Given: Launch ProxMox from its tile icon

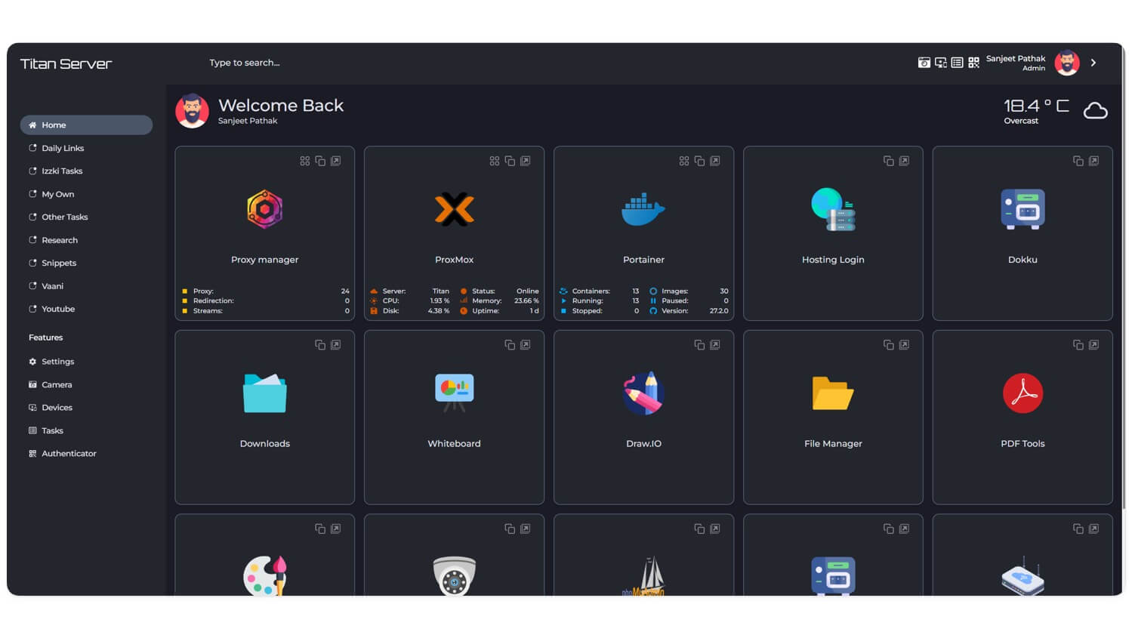Looking at the screenshot, I should [454, 209].
